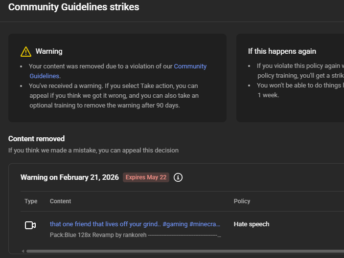Open the Community Guidelines link

point(190,66)
